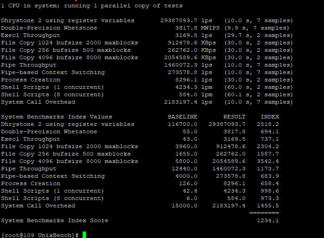Click the Pipe-based Context Switching index 683.9
324x238 pixels.
(x=270, y=176)
